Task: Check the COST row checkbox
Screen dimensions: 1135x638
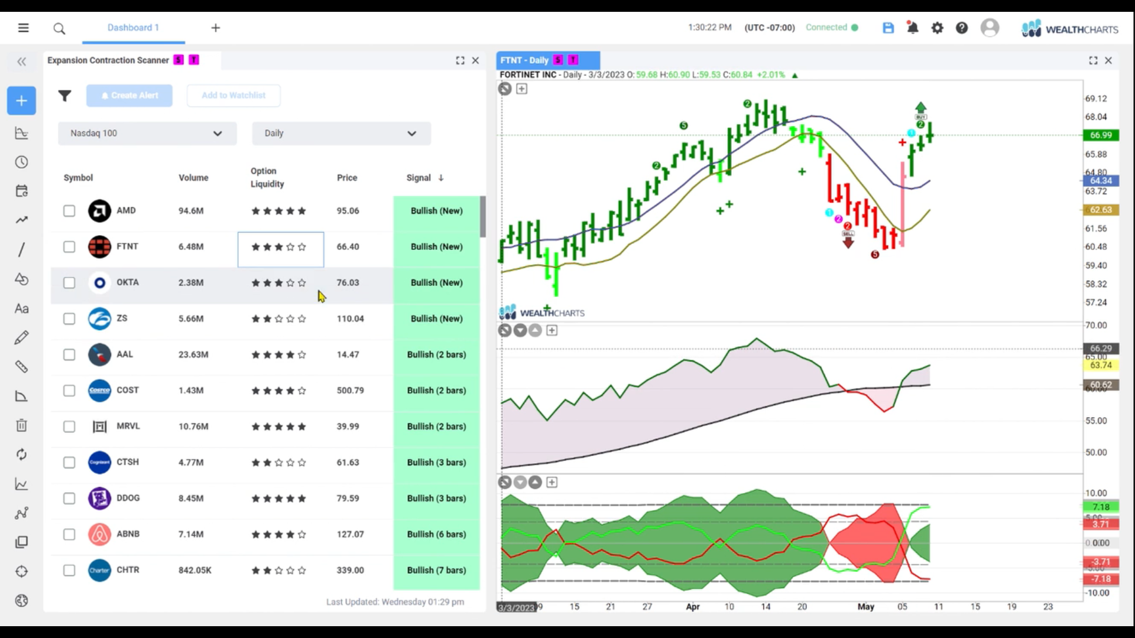Action: click(x=69, y=390)
